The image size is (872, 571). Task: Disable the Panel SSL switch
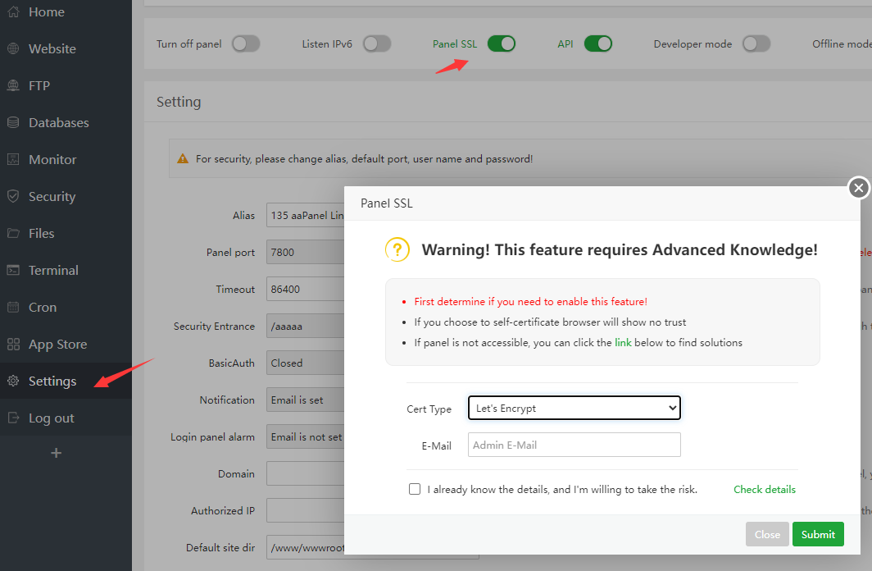pos(501,44)
